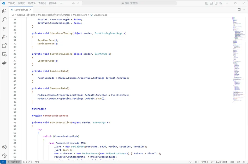Open notifications bell icon

(244, 162)
